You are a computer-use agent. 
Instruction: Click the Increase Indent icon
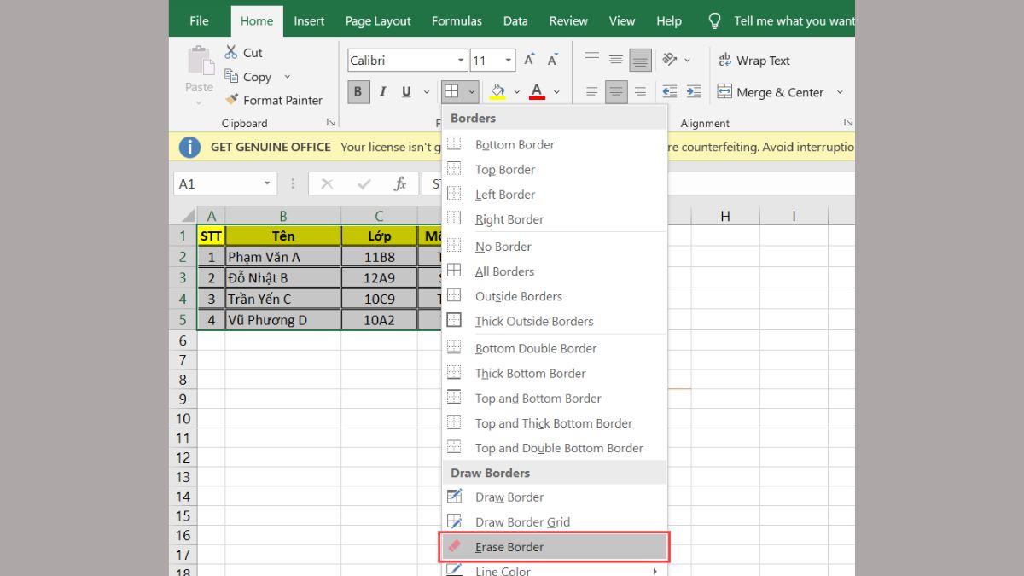[x=694, y=92]
